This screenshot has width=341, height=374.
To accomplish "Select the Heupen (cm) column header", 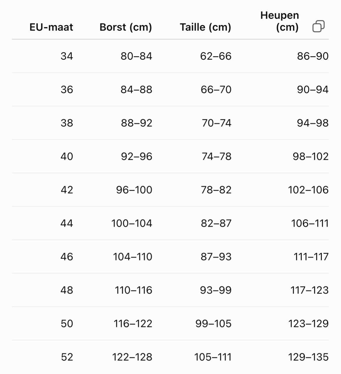I will click(280, 21).
